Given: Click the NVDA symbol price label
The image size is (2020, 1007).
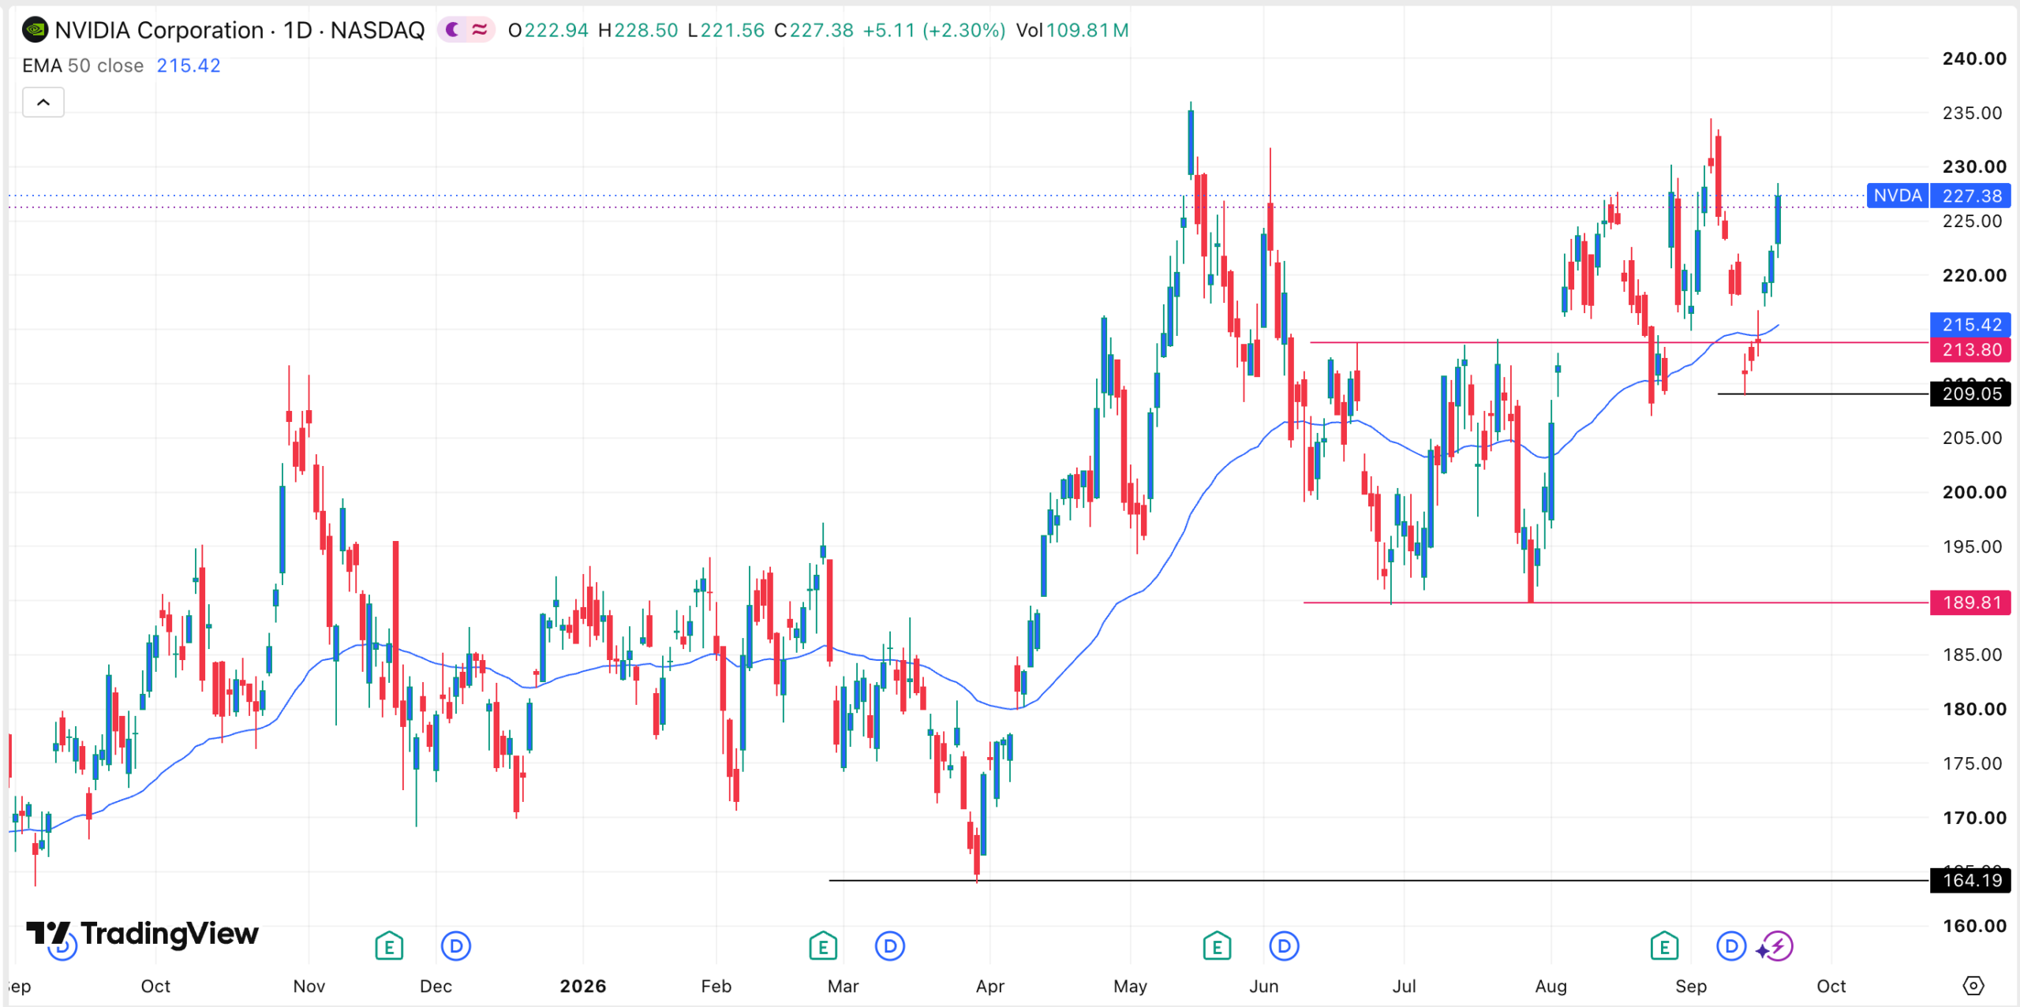Looking at the screenshot, I should [x=1898, y=196].
